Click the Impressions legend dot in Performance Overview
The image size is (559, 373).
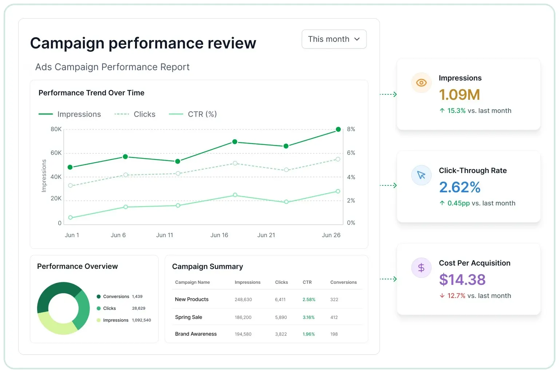tap(99, 320)
